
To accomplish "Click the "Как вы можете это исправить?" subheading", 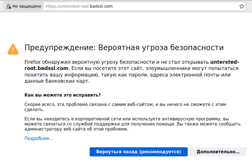I will [x=62, y=95].
